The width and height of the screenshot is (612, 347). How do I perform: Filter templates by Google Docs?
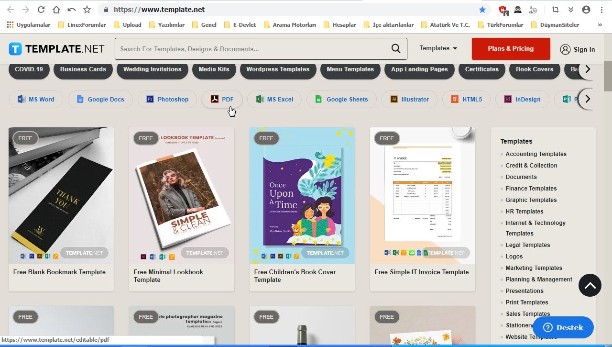[x=100, y=100]
